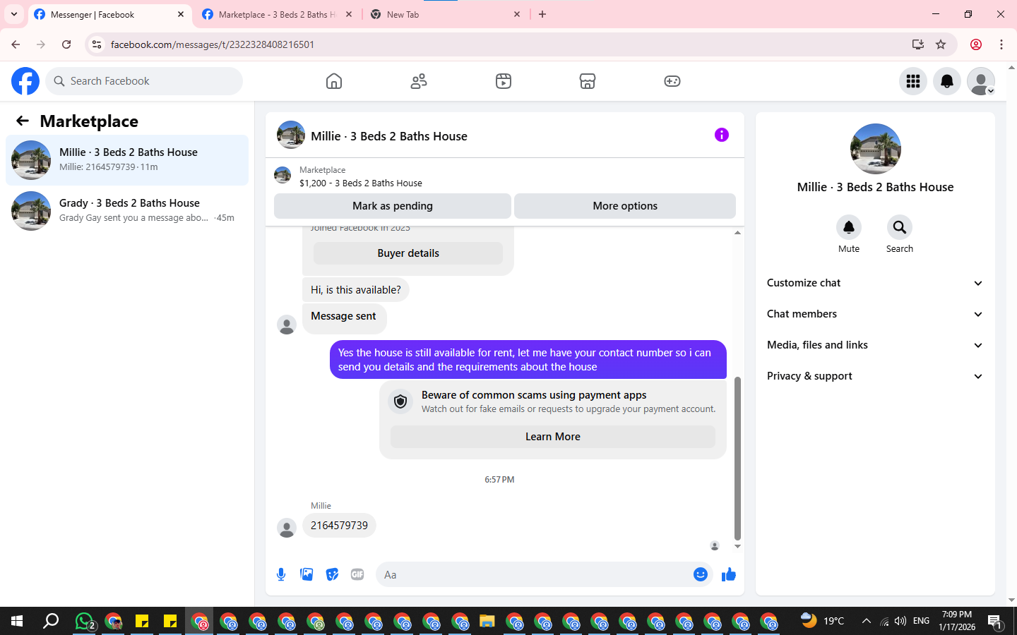Open the tab search dropdown arrow
Viewport: 1017px width, 635px height.
(13, 14)
